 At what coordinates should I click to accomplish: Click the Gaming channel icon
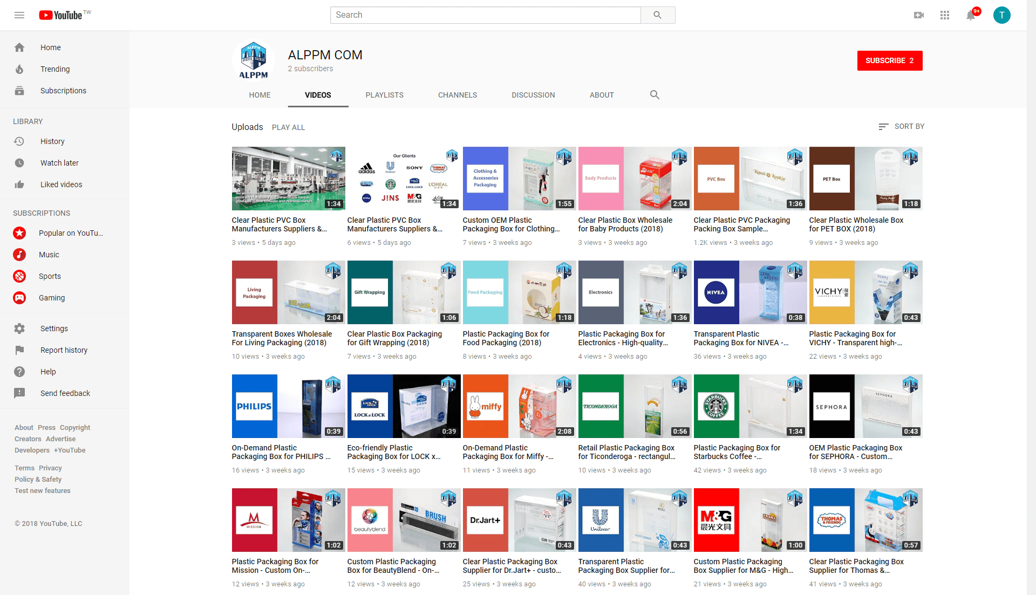click(x=19, y=298)
